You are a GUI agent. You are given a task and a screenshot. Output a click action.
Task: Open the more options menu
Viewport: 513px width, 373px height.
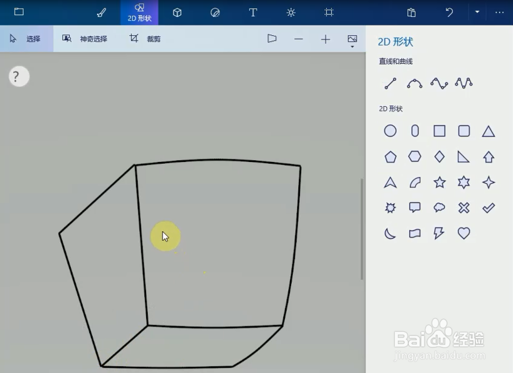point(500,12)
